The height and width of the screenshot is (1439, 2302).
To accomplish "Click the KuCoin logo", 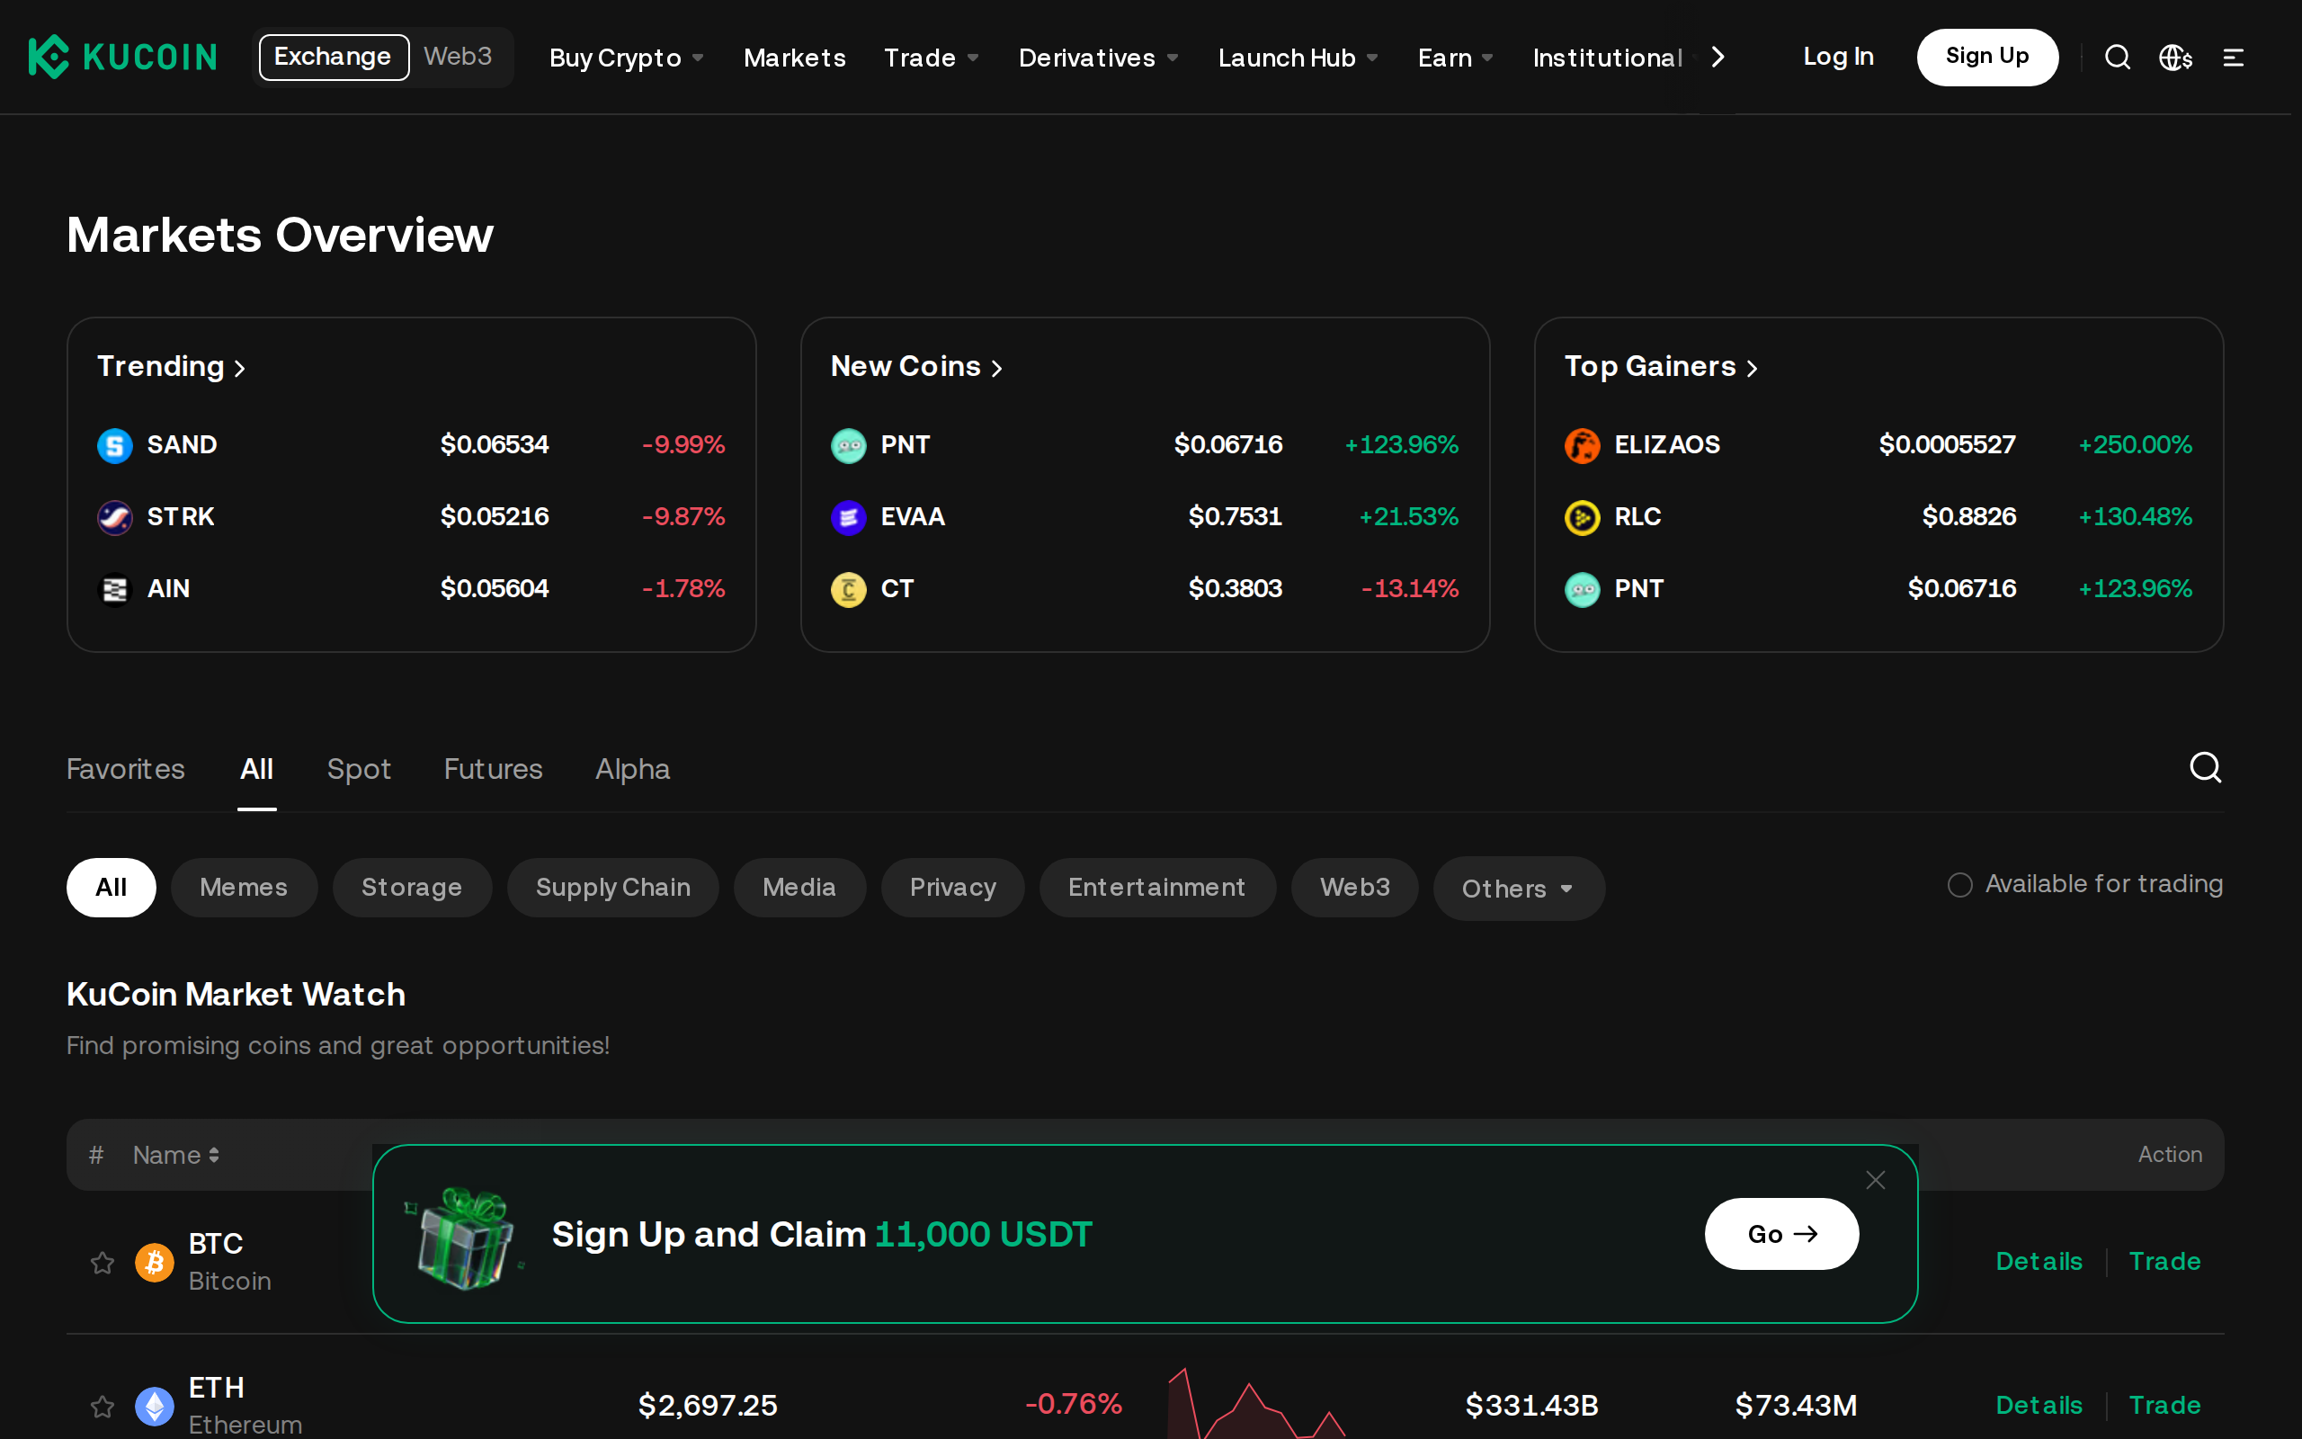I will pos(122,57).
